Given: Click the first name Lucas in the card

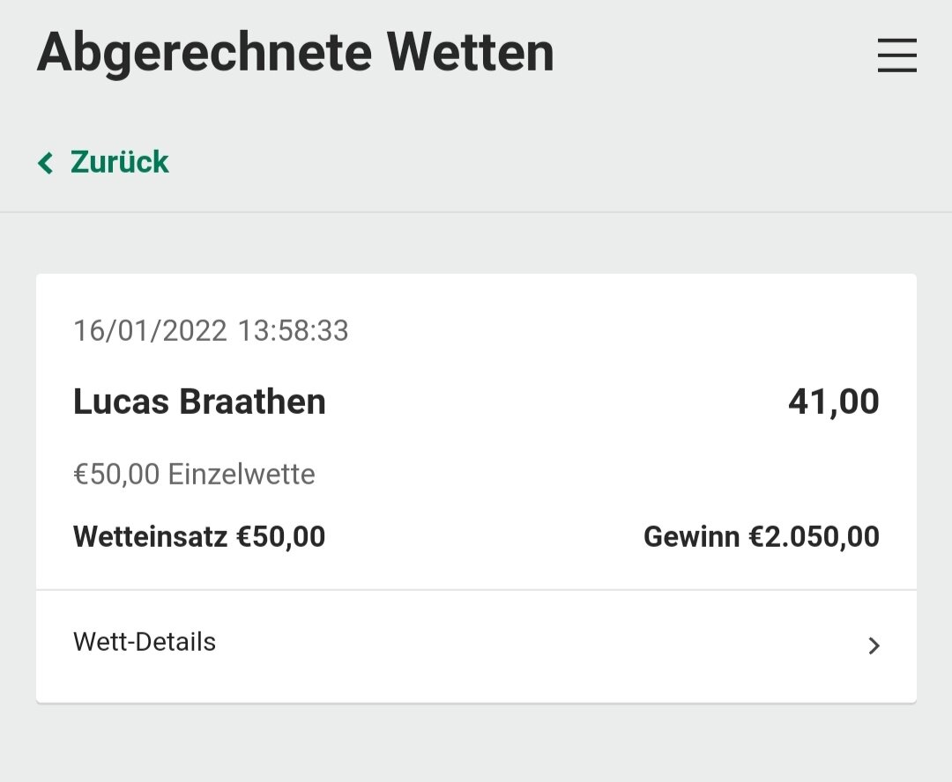Looking at the screenshot, I should (x=121, y=402).
